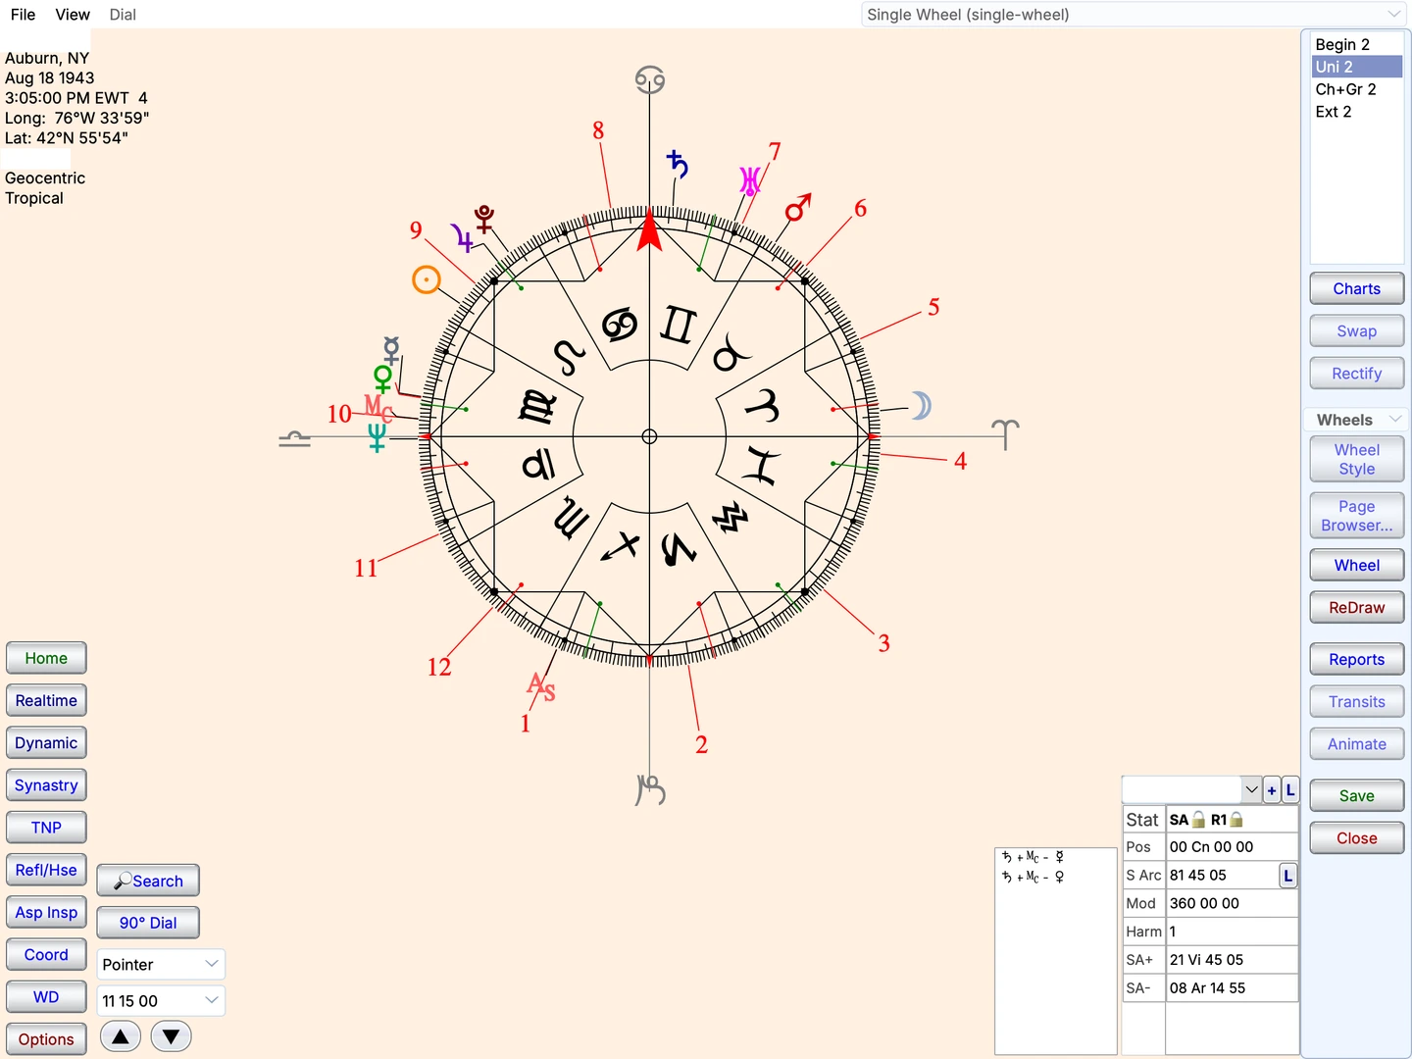The width and height of the screenshot is (1412, 1059).
Task: Open the Dial menu
Action: point(123,15)
